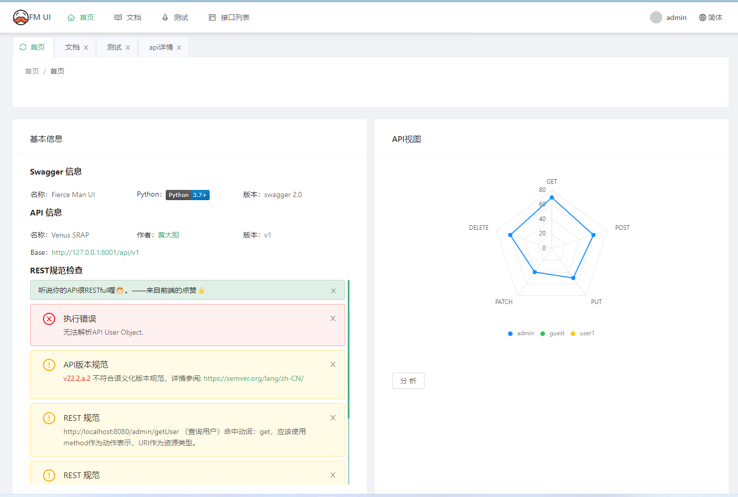This screenshot has height=497, width=738.
Task: Toggle the admin legend series
Action: tap(521, 333)
